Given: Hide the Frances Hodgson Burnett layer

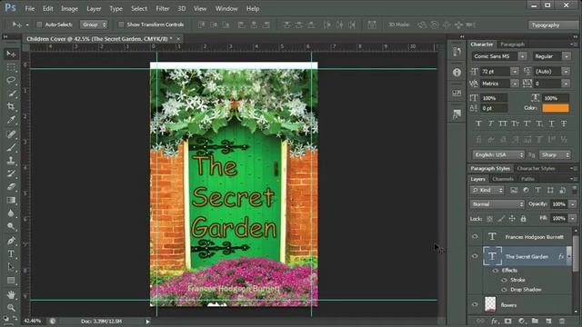Looking at the screenshot, I should (x=475, y=236).
